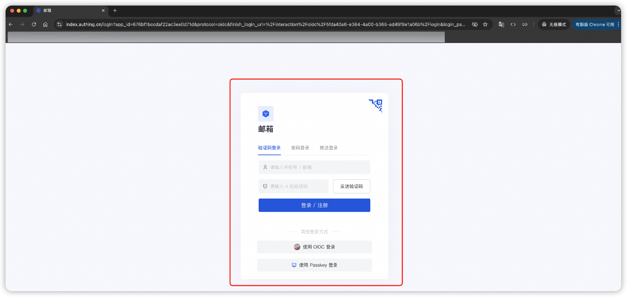627x297 pixels.
Task: Click the blue cube app logo
Action: tap(266, 114)
